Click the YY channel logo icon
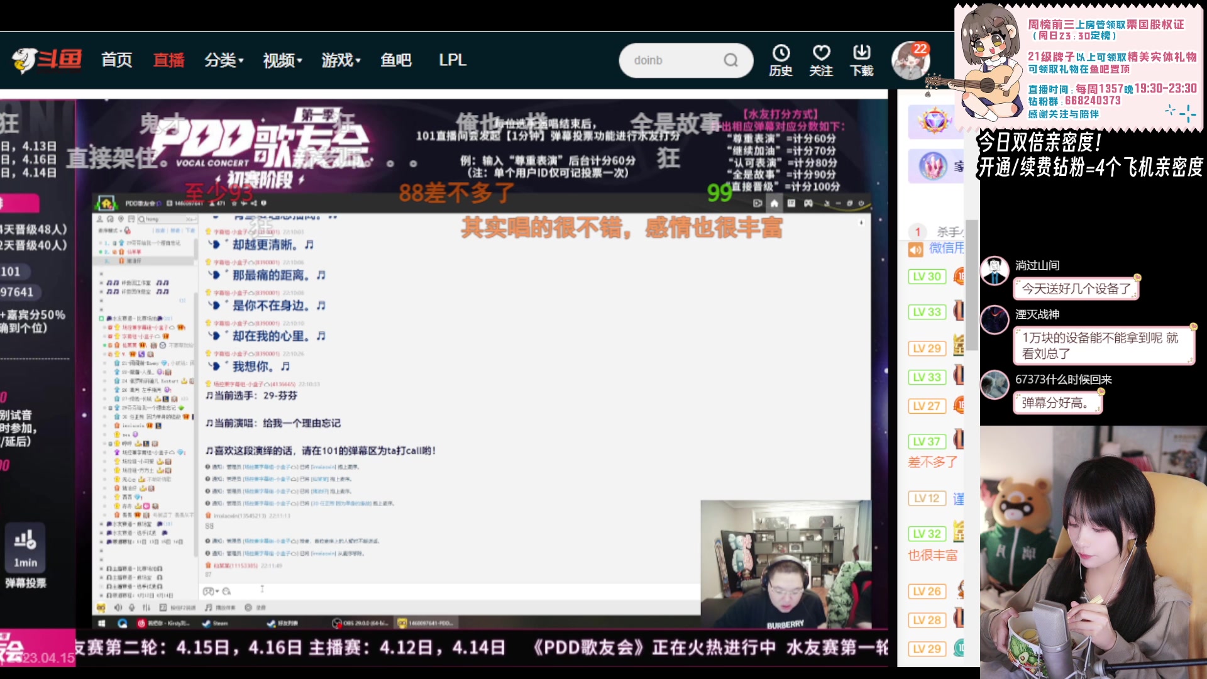Screen dimensions: 1207x679 coord(106,203)
